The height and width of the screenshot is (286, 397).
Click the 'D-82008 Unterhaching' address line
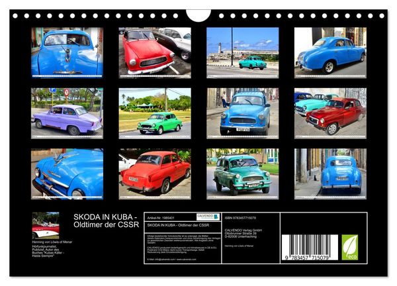coord(241,236)
